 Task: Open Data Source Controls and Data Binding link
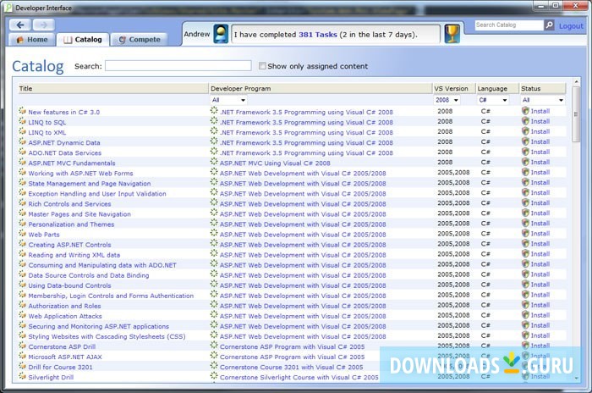coord(89,275)
